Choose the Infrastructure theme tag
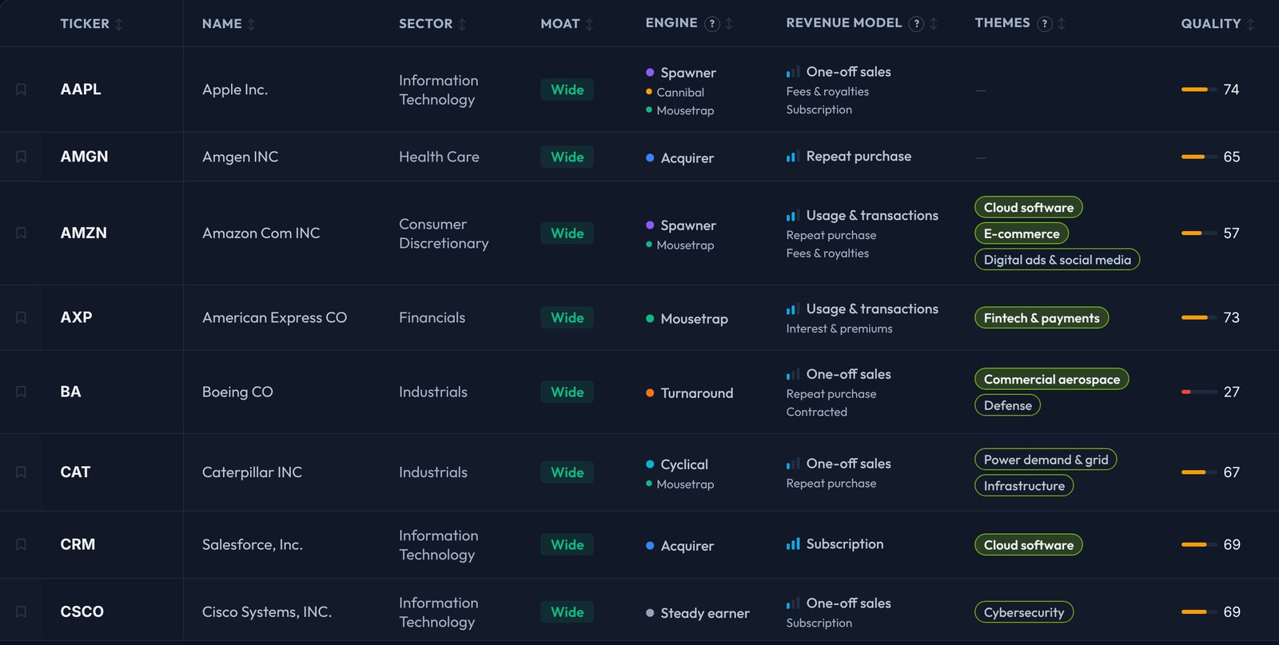The height and width of the screenshot is (645, 1279). 1024,486
